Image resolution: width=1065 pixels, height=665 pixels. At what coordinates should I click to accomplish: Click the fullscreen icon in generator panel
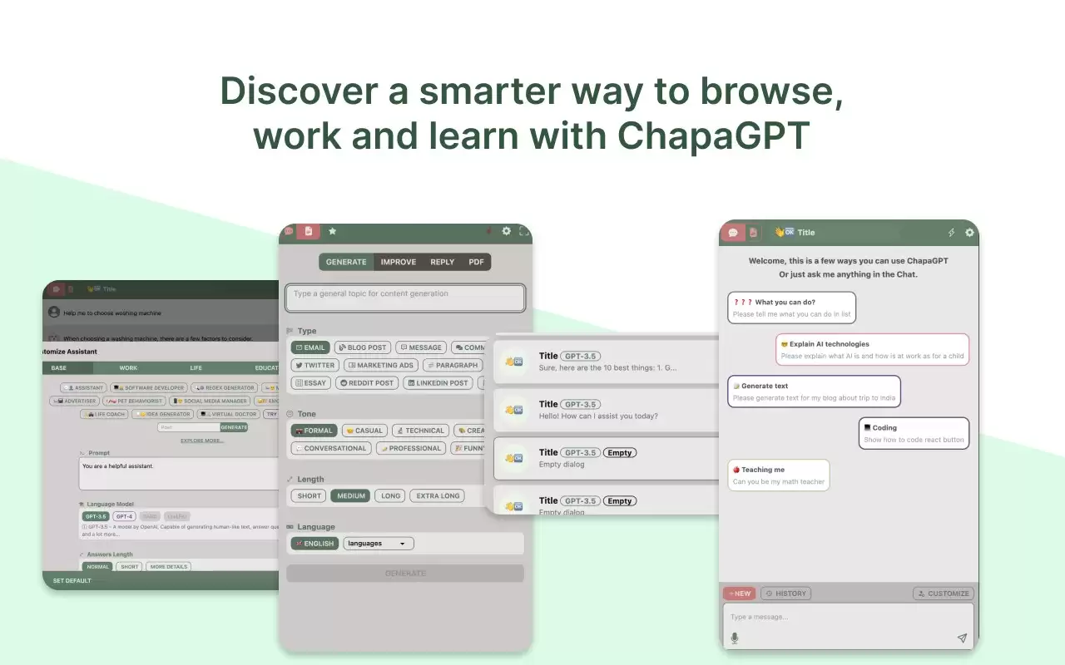pyautogui.click(x=524, y=231)
